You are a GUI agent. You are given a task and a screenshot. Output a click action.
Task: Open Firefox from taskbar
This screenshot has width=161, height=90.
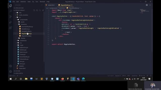point(62,79)
